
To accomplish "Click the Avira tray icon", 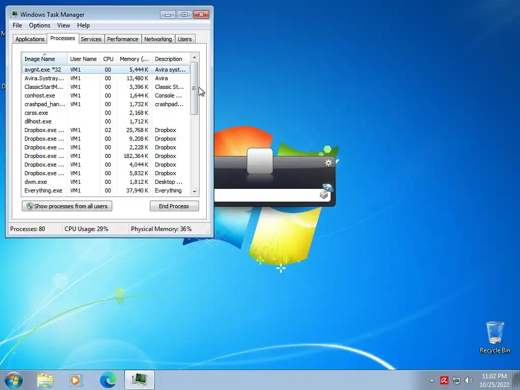I will (x=444, y=380).
